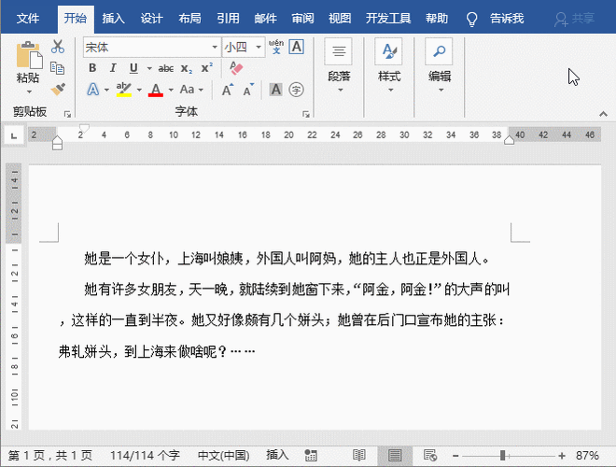The width and height of the screenshot is (616, 467).
Task: Increase font size button
Action: [228, 90]
